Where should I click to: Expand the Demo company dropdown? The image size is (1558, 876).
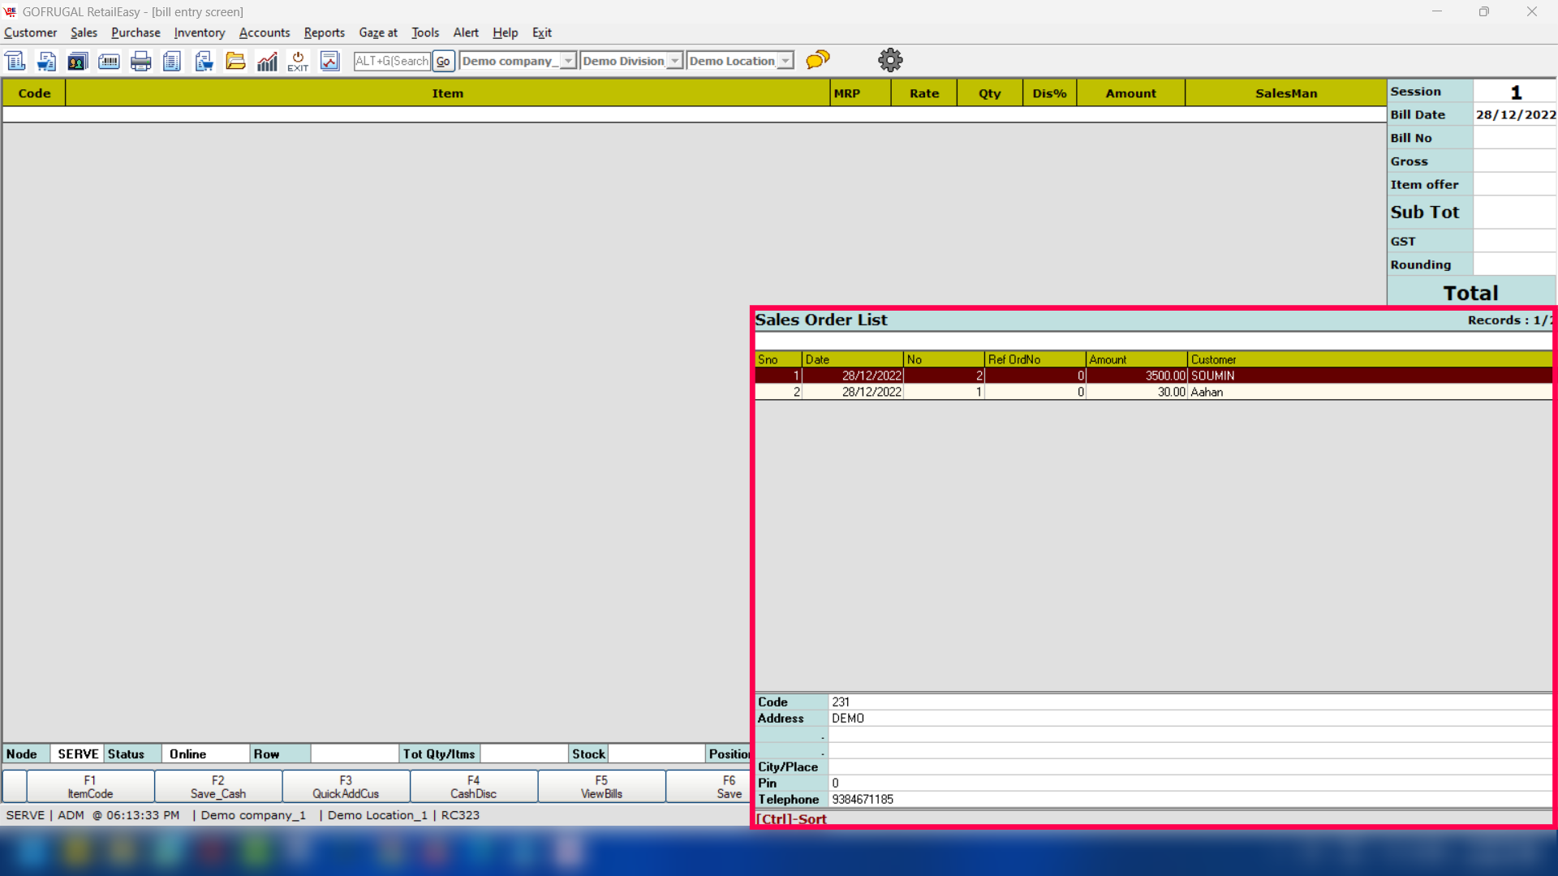coord(568,61)
